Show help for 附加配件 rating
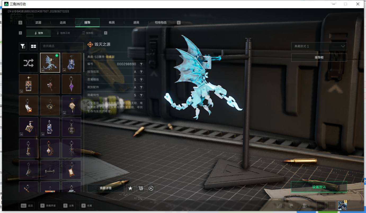The height and width of the screenshot is (213, 366). (141, 87)
